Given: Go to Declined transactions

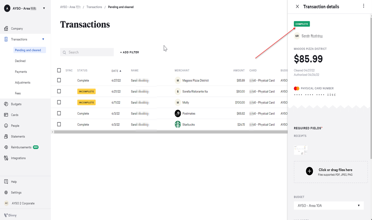Looking at the screenshot, I should click(x=20, y=61).
